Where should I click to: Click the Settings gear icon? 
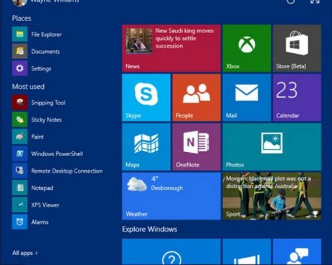[x=20, y=68]
